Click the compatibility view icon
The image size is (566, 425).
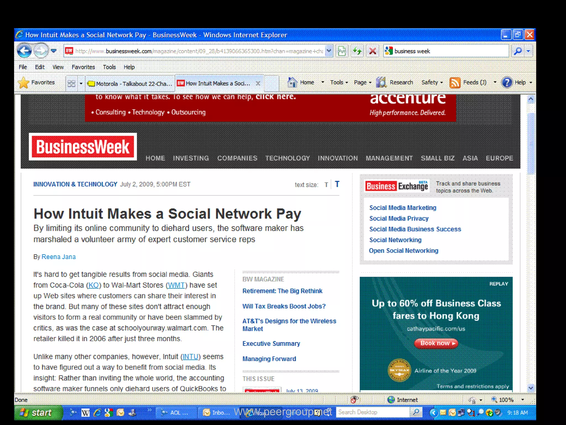342,51
